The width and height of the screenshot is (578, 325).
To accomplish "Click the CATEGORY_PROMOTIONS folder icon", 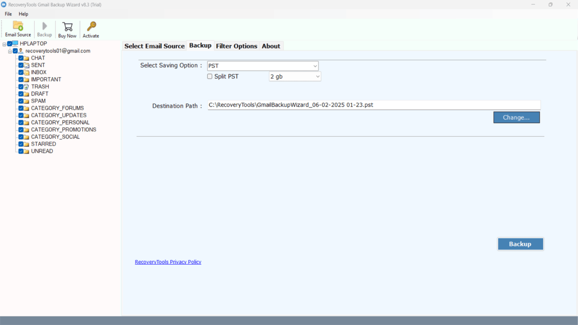I will pyautogui.click(x=27, y=130).
